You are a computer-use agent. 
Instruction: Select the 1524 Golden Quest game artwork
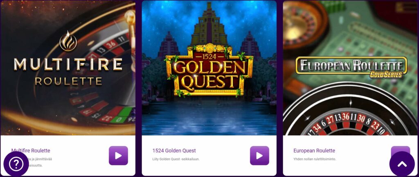pyautogui.click(x=209, y=68)
